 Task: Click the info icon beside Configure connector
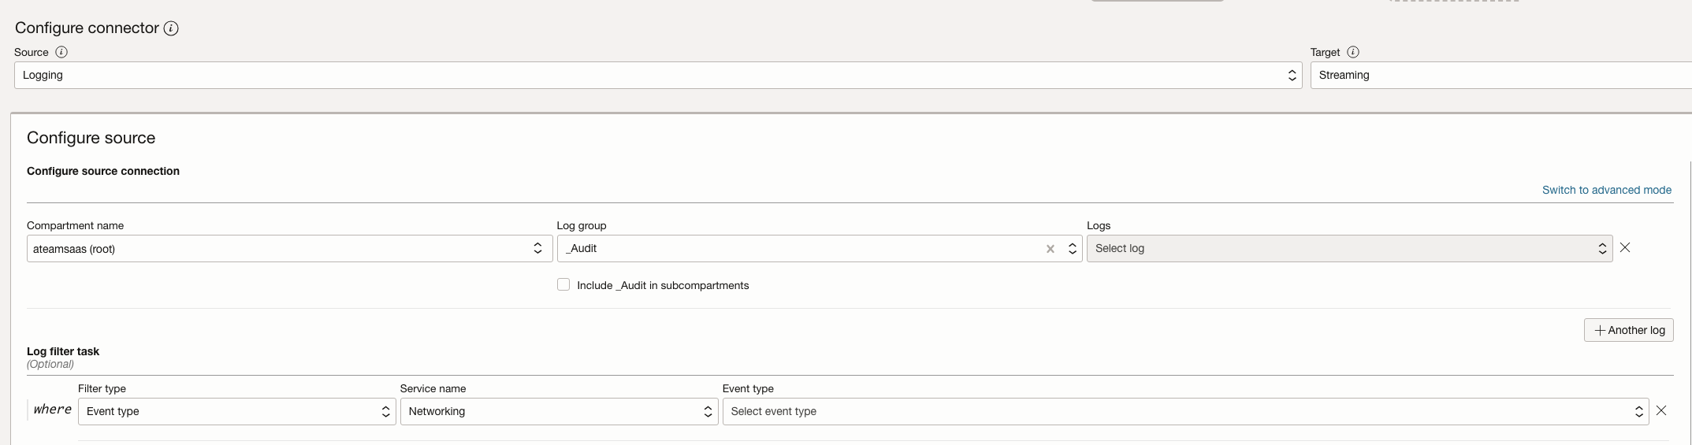point(171,28)
